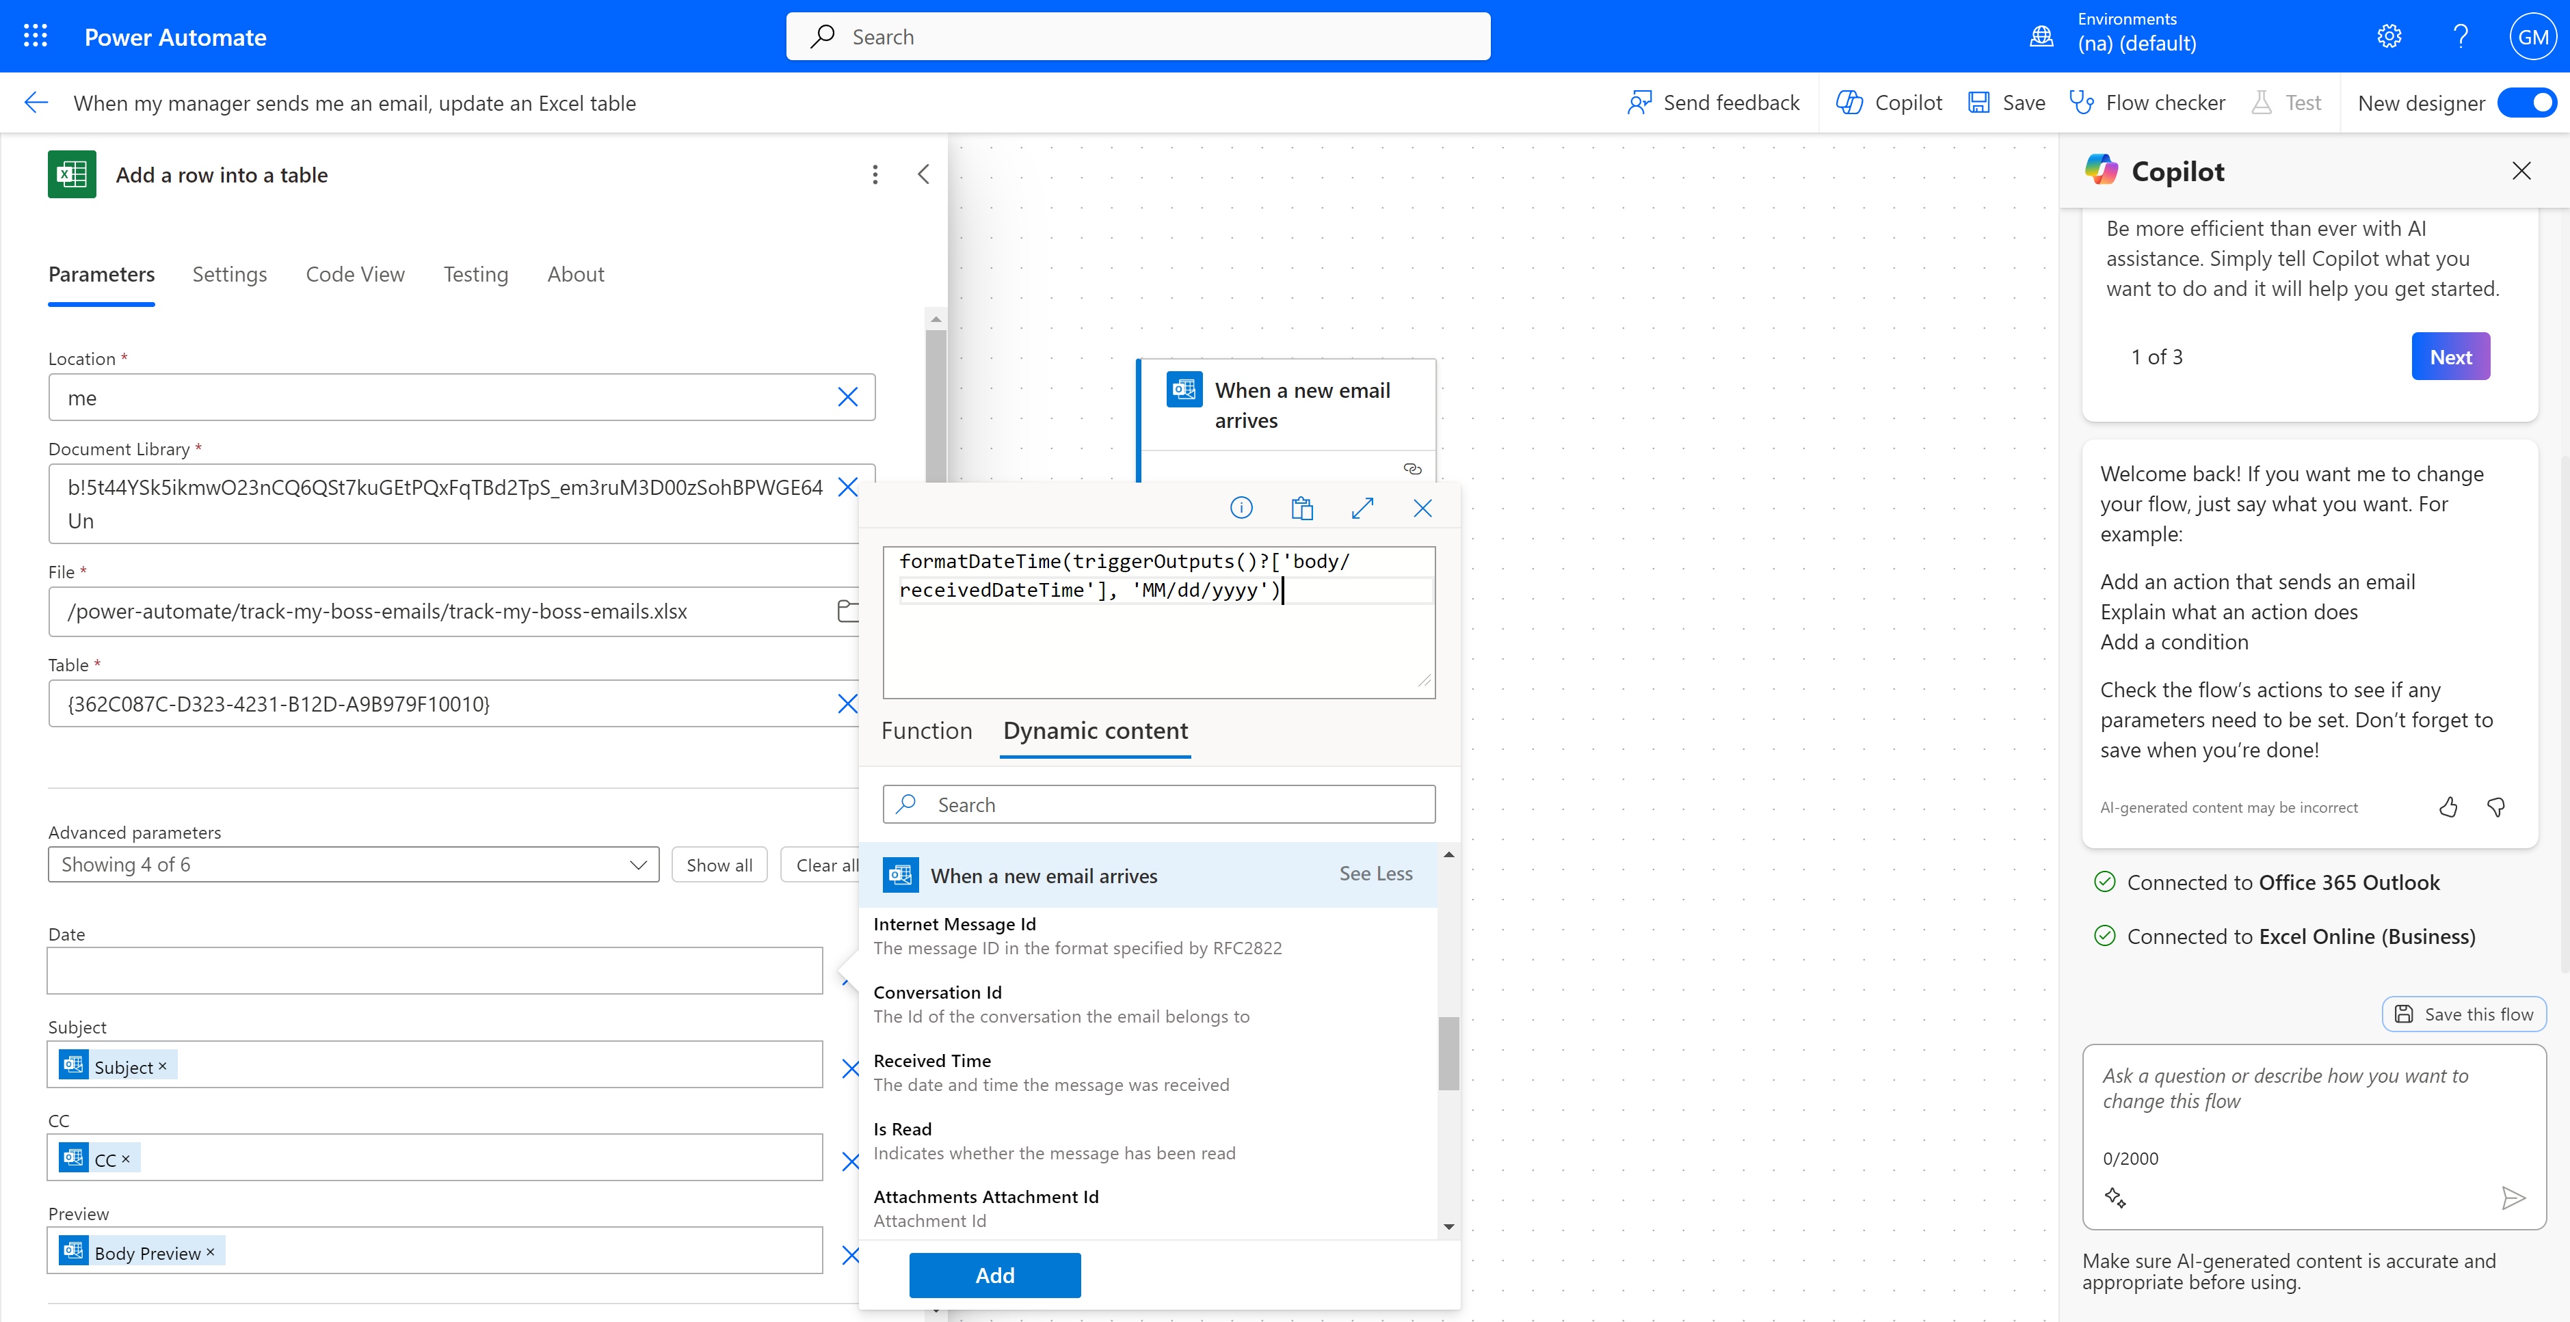Click the Flow checker stethoscope icon
Image resolution: width=2570 pixels, height=1322 pixels.
2081,103
